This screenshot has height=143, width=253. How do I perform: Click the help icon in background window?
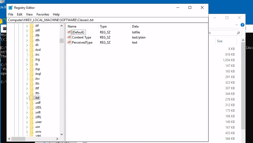point(242,25)
